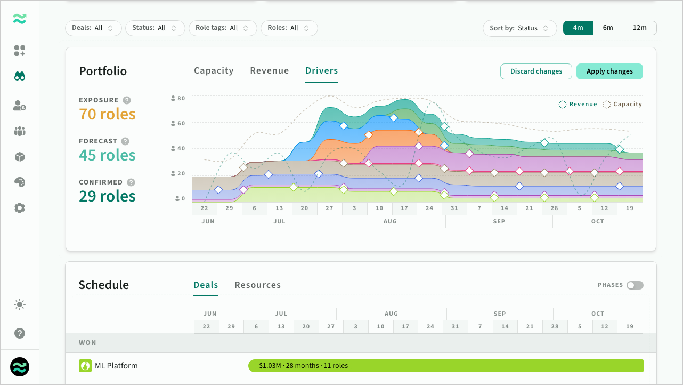The image size is (683, 385).
Task: Click the 3D box sidebar icon
Action: click(x=20, y=157)
